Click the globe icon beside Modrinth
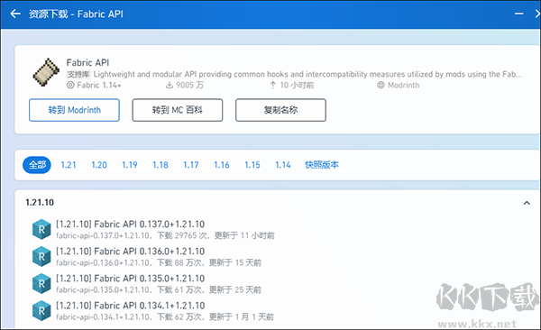 pyautogui.click(x=381, y=85)
